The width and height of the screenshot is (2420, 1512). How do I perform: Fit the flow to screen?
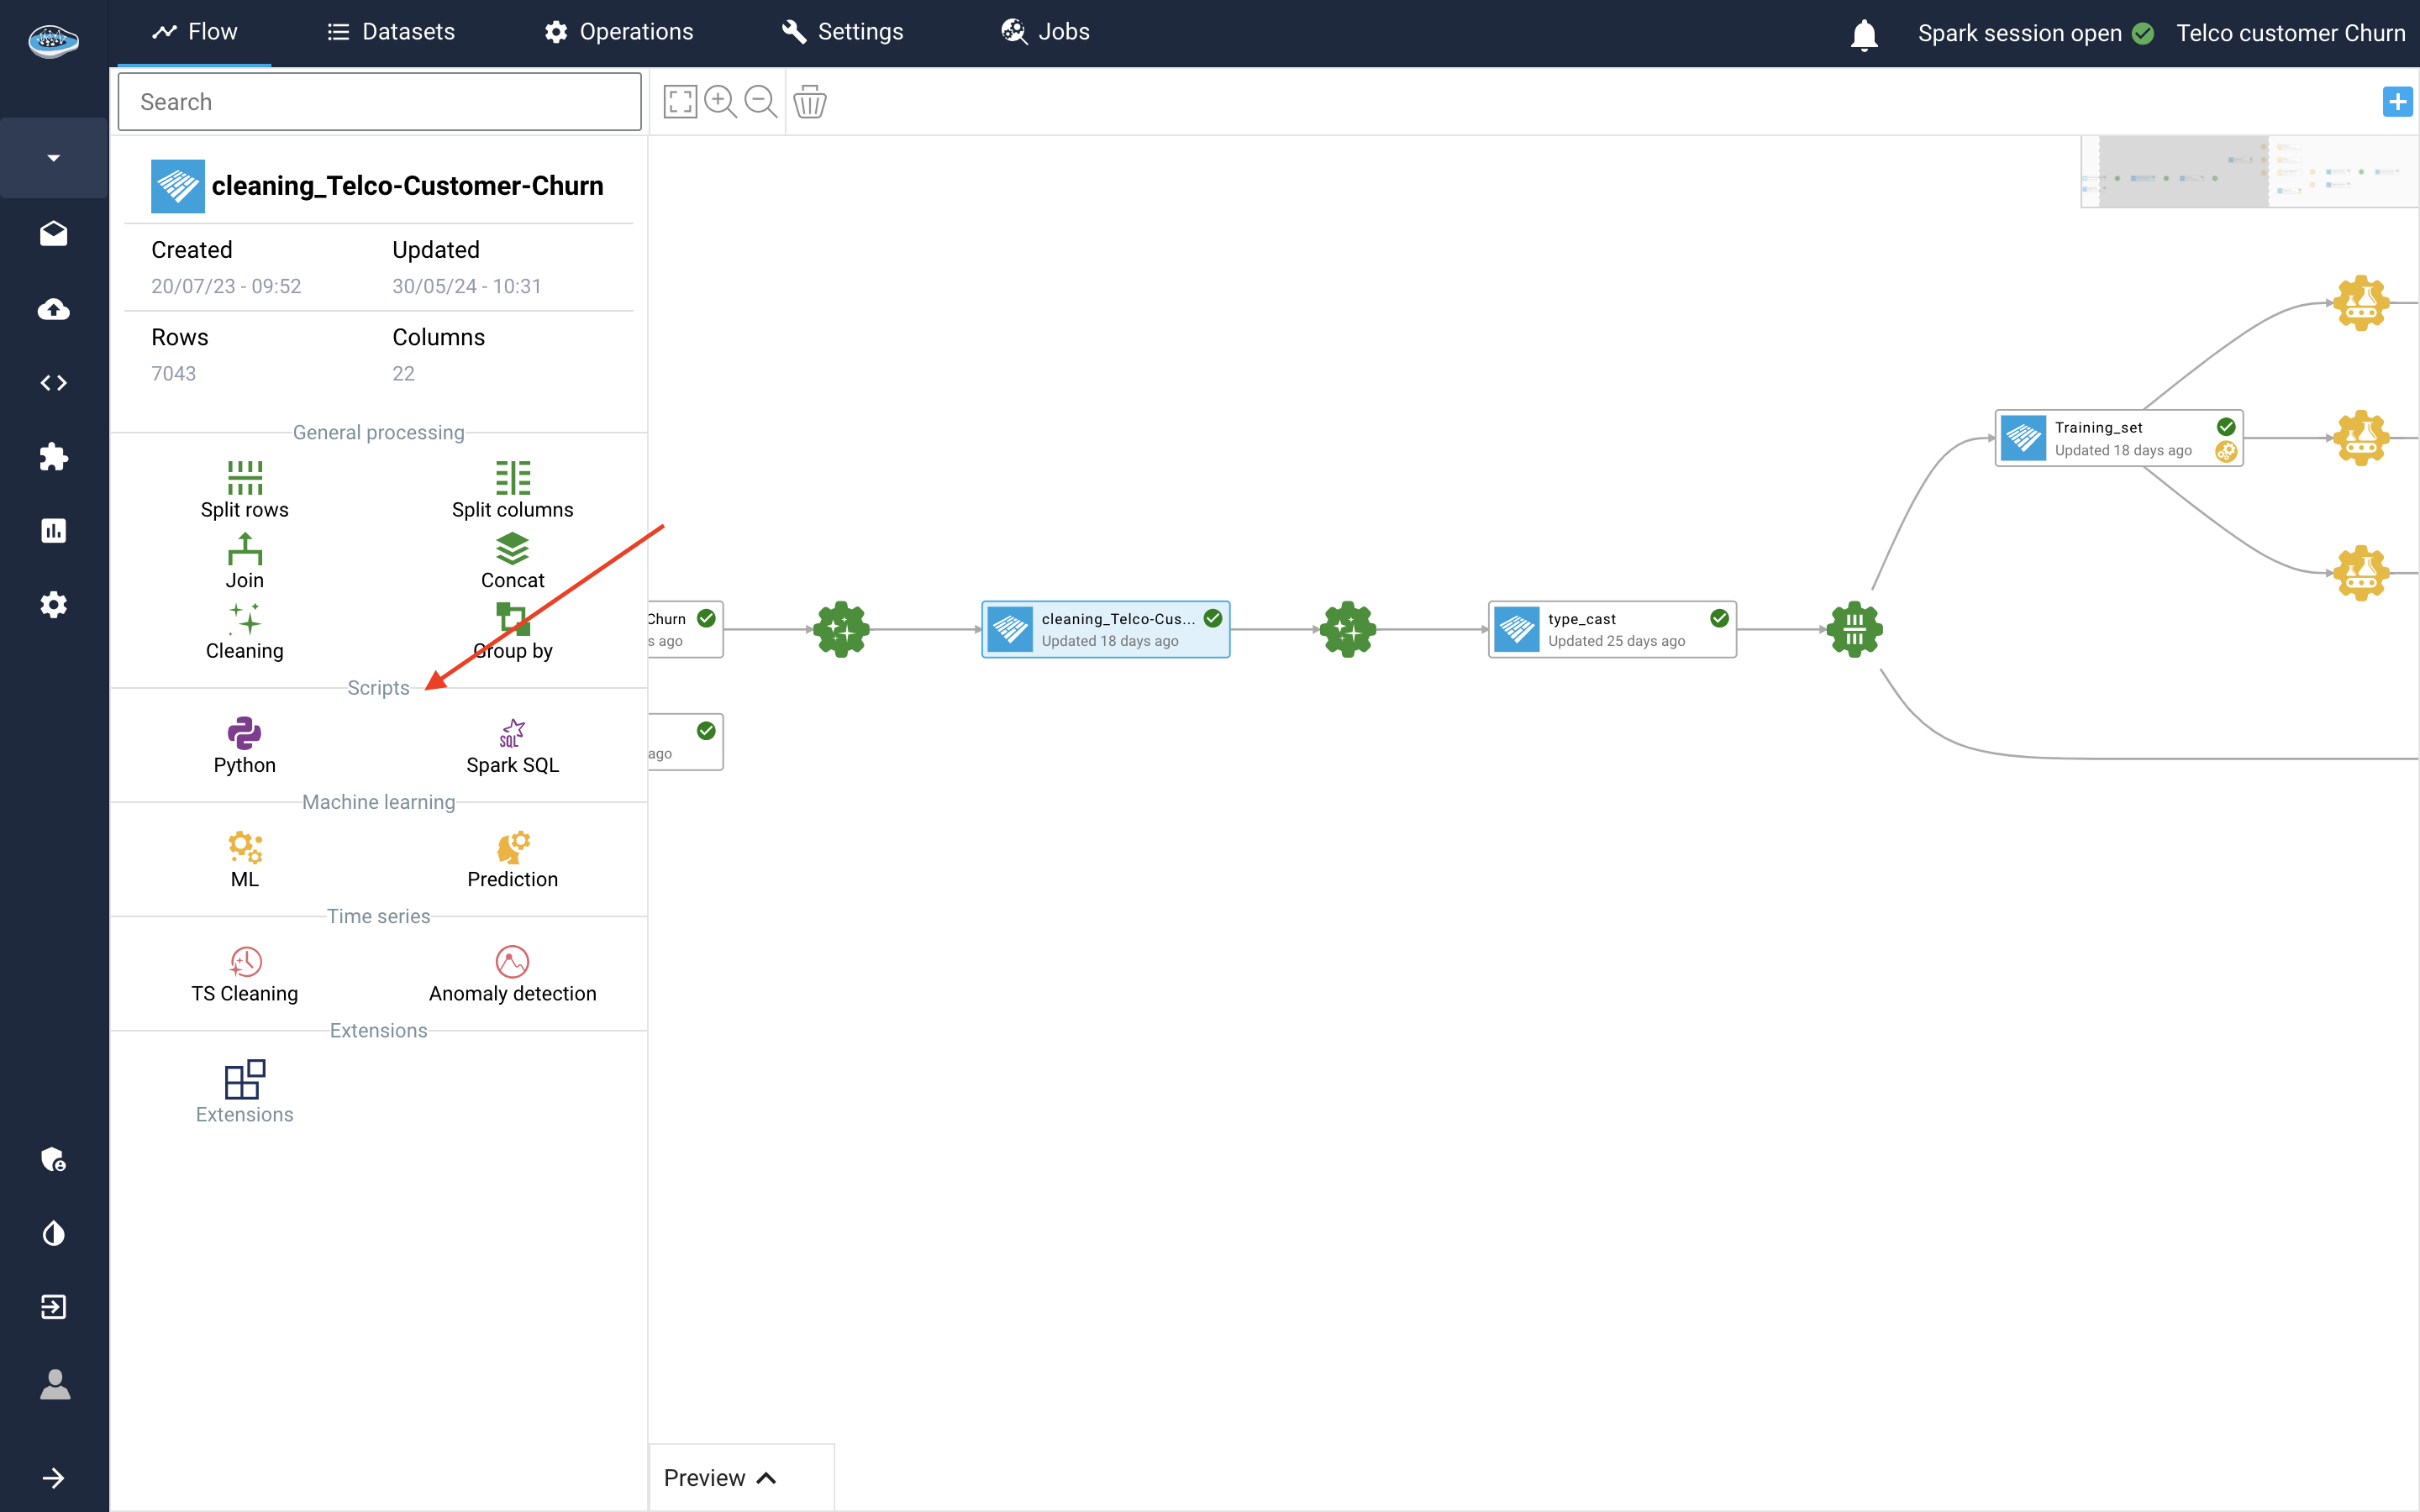[680, 102]
